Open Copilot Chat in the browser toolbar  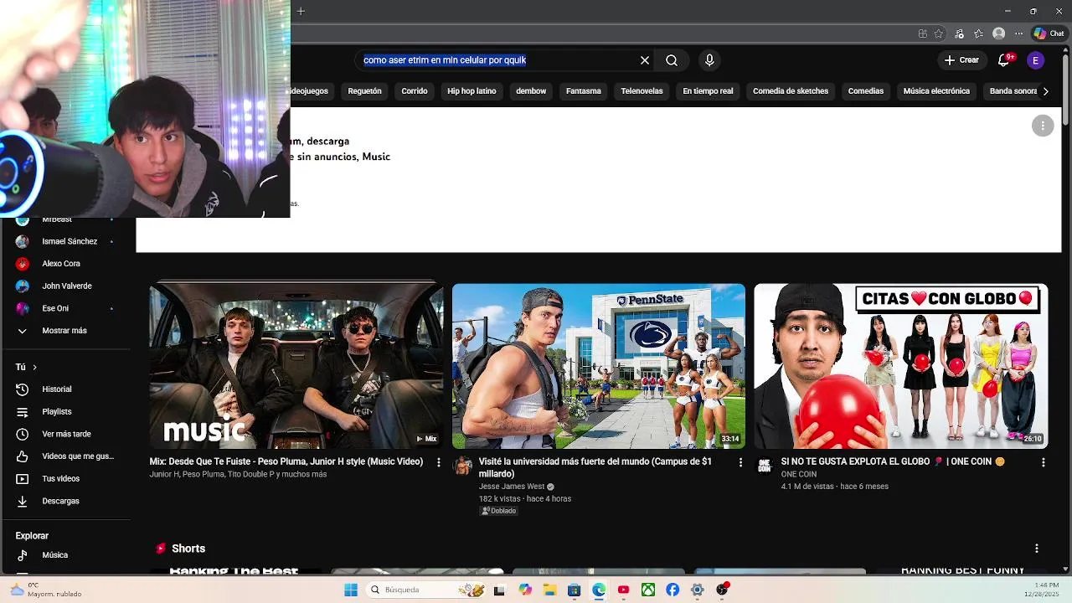pyautogui.click(x=1049, y=33)
